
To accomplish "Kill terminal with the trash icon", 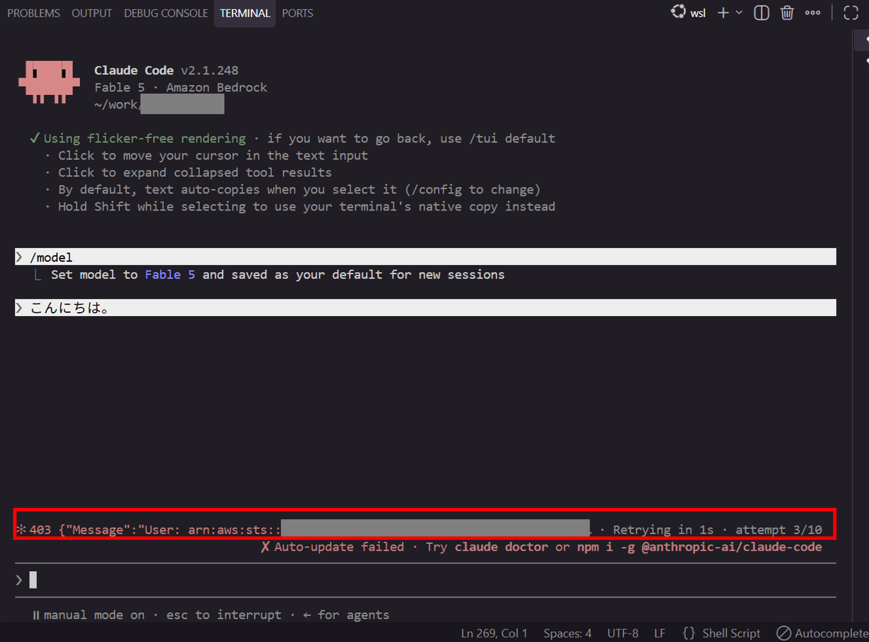I will coord(787,13).
